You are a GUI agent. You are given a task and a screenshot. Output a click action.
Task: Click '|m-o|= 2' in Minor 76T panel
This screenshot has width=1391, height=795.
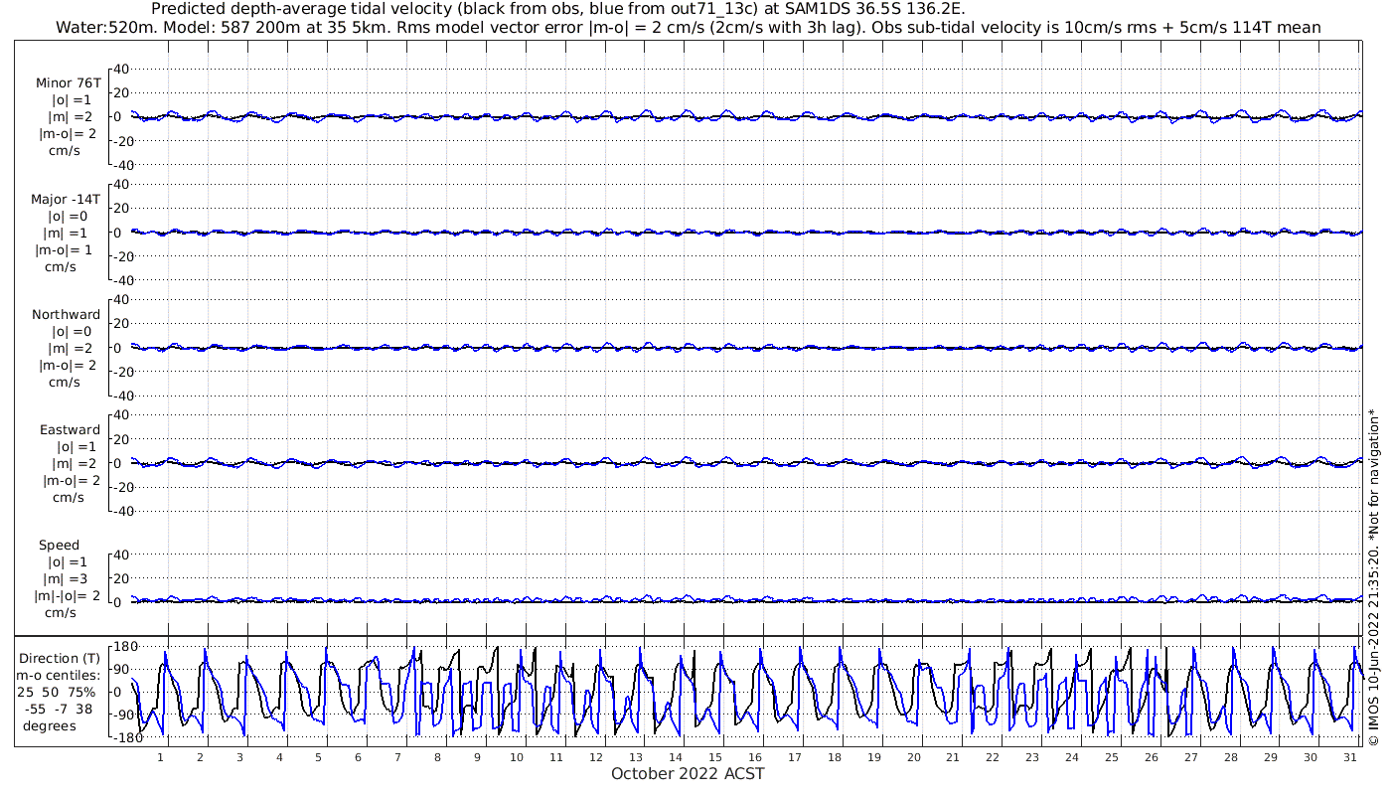pyautogui.click(x=68, y=134)
